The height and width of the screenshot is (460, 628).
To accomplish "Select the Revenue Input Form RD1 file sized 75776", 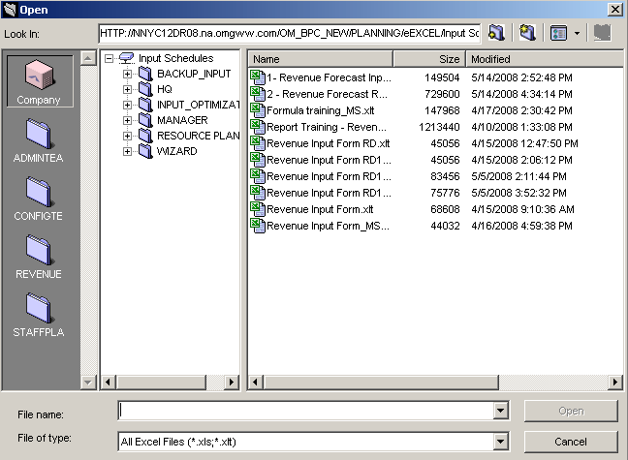I will 330,193.
